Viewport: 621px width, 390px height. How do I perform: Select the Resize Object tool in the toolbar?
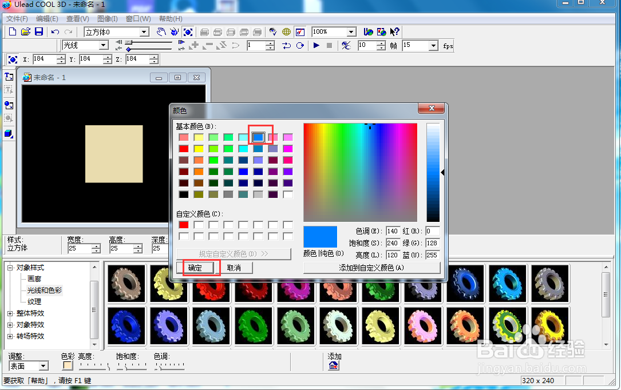(188, 31)
